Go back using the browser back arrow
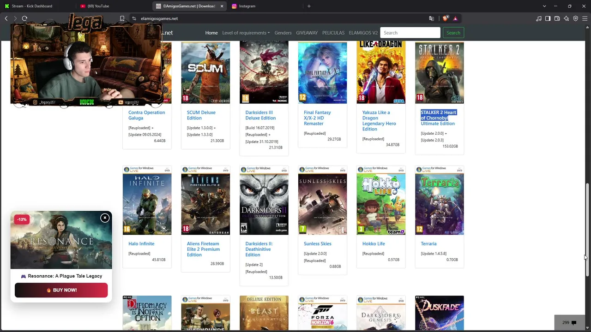 (x=6, y=18)
